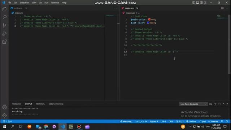The image size is (231, 130).
Task: Click the main.scss editor vertical scrollbar
Action: [x=229, y=44]
